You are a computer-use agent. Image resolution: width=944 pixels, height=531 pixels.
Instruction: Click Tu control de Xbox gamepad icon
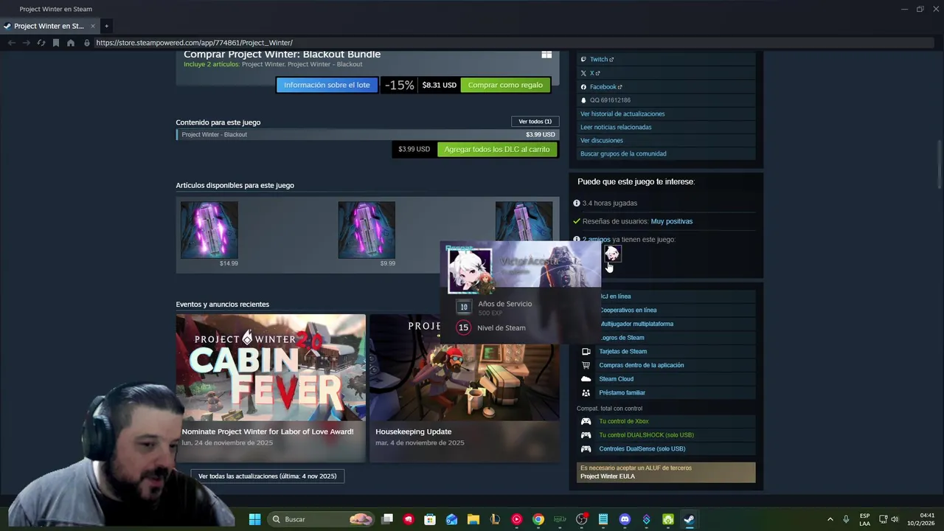tap(586, 421)
